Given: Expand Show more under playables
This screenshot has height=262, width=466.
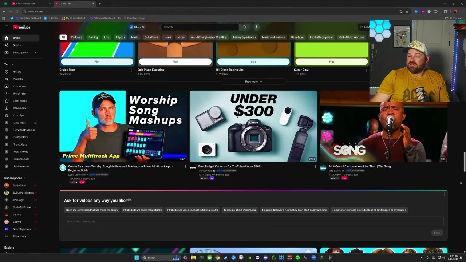Looking at the screenshot, I should pyautogui.click(x=253, y=82).
